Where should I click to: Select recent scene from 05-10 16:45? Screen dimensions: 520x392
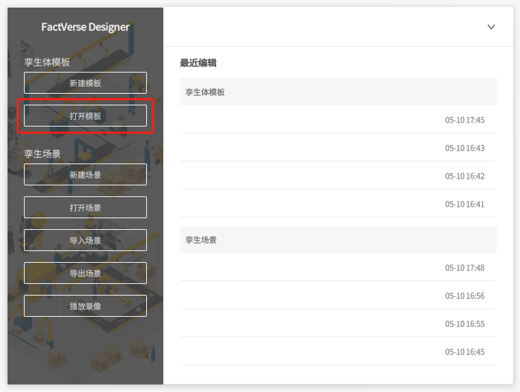(338, 352)
